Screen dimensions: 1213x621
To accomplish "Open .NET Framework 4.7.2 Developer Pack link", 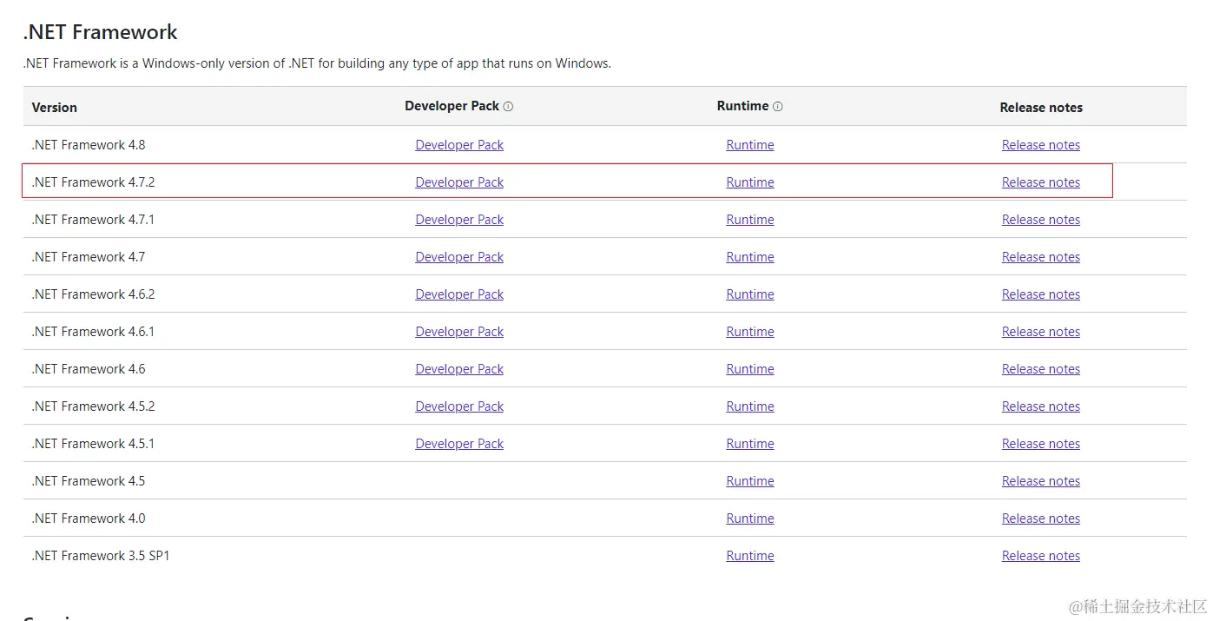I will click(x=459, y=182).
